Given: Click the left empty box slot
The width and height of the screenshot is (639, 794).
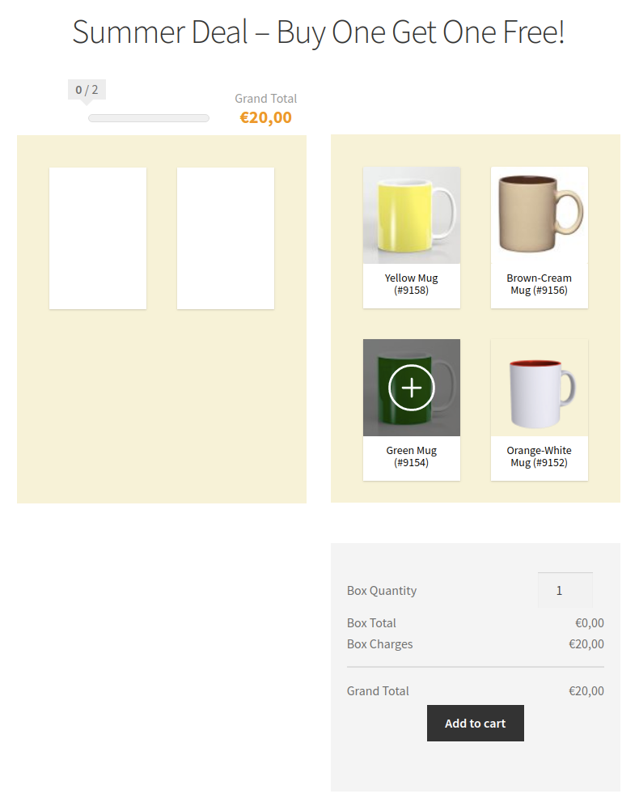Looking at the screenshot, I should (98, 238).
